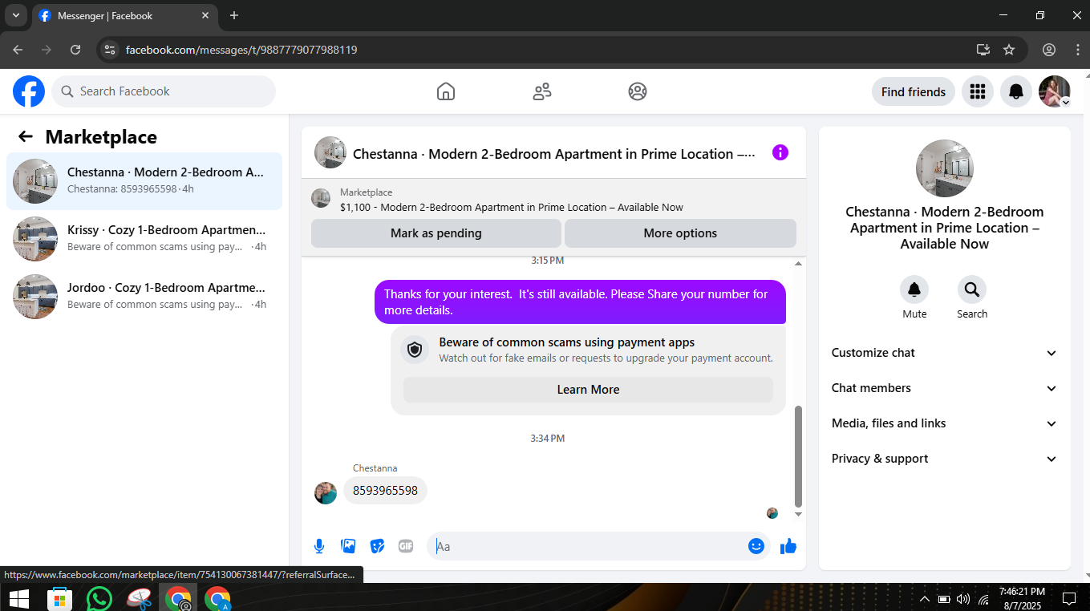Go back with the browser back arrow

[x=18, y=50]
